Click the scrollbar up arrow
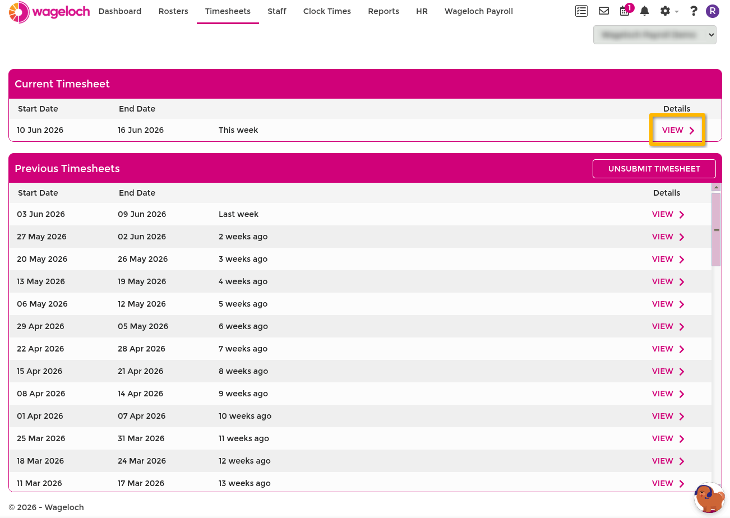Image resolution: width=730 pixels, height=518 pixels. (716, 187)
